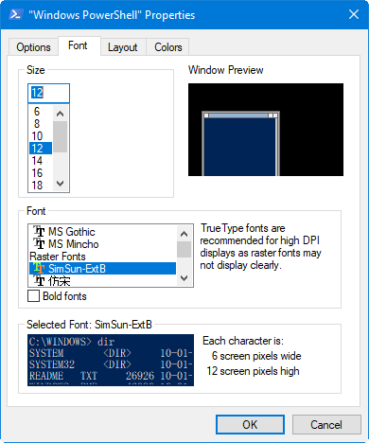Click size list scroll down arrow

[x=61, y=184]
